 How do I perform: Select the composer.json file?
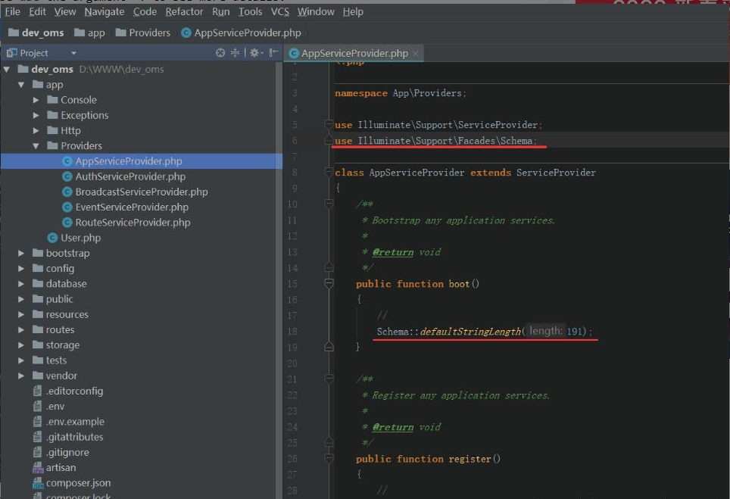pyautogui.click(x=78, y=483)
